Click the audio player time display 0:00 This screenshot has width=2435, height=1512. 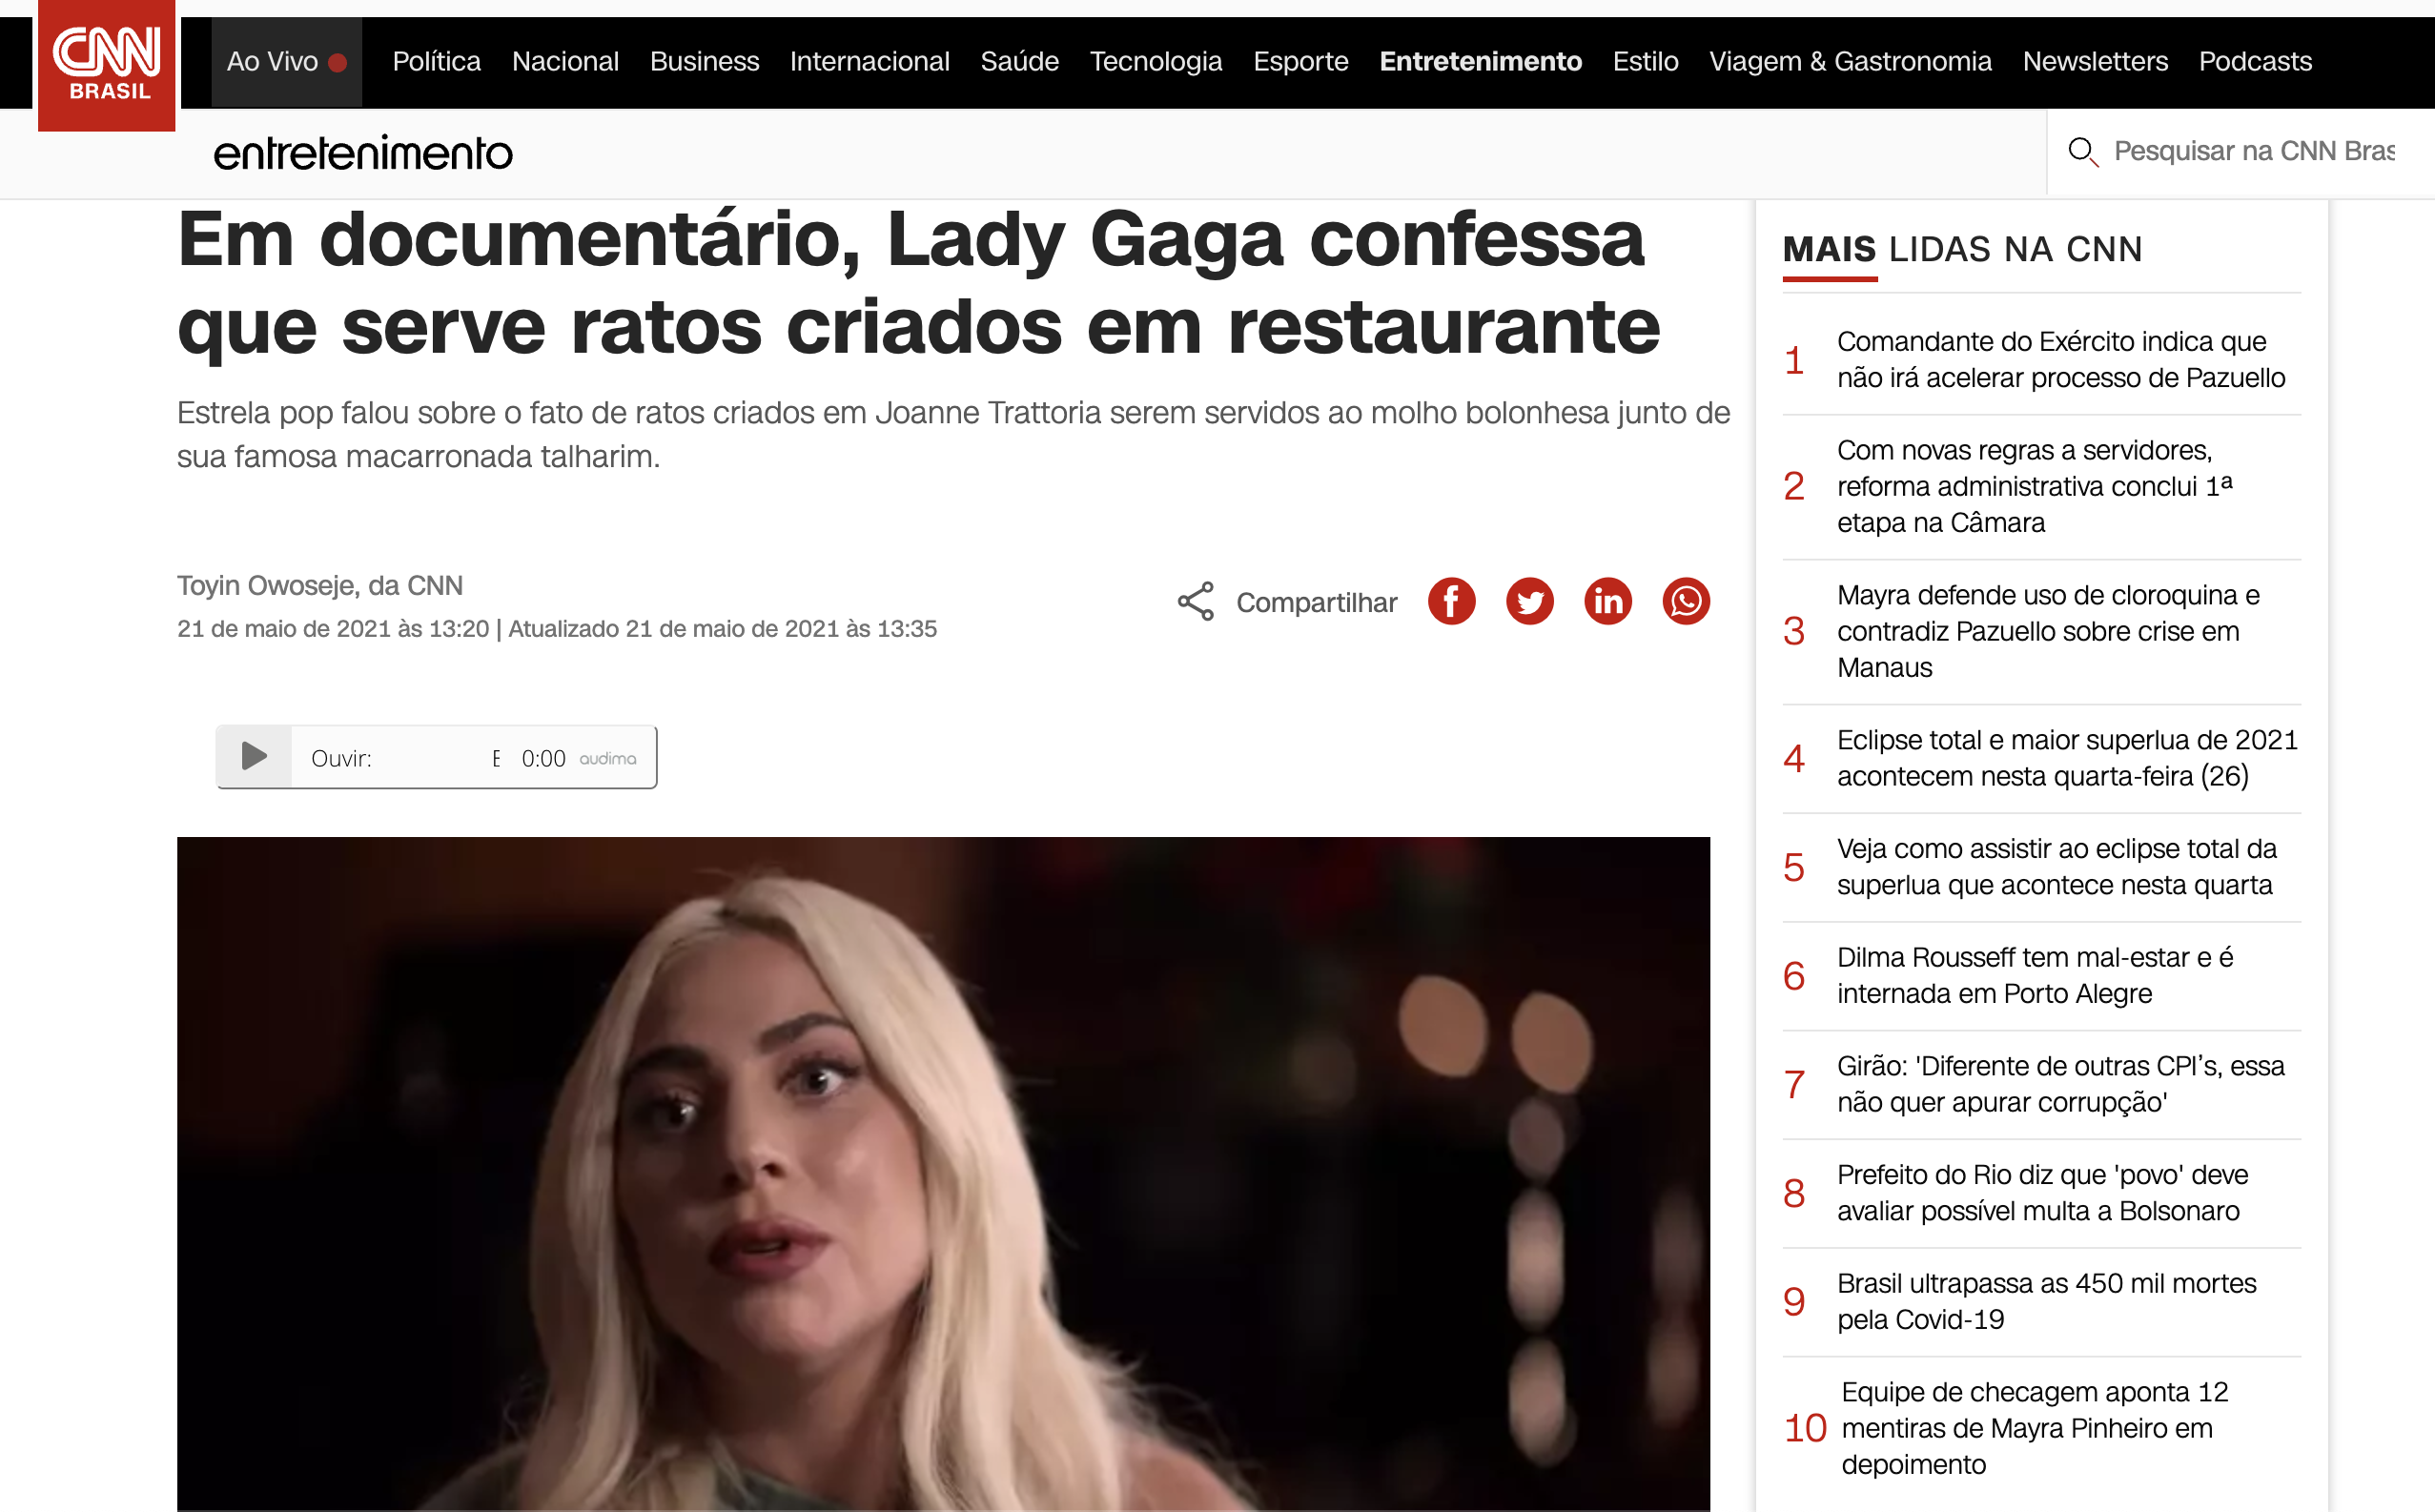pos(543,759)
